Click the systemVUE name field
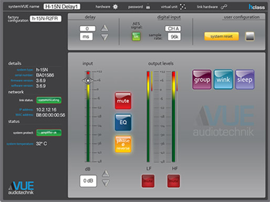The image size is (270, 202). click(61, 7)
